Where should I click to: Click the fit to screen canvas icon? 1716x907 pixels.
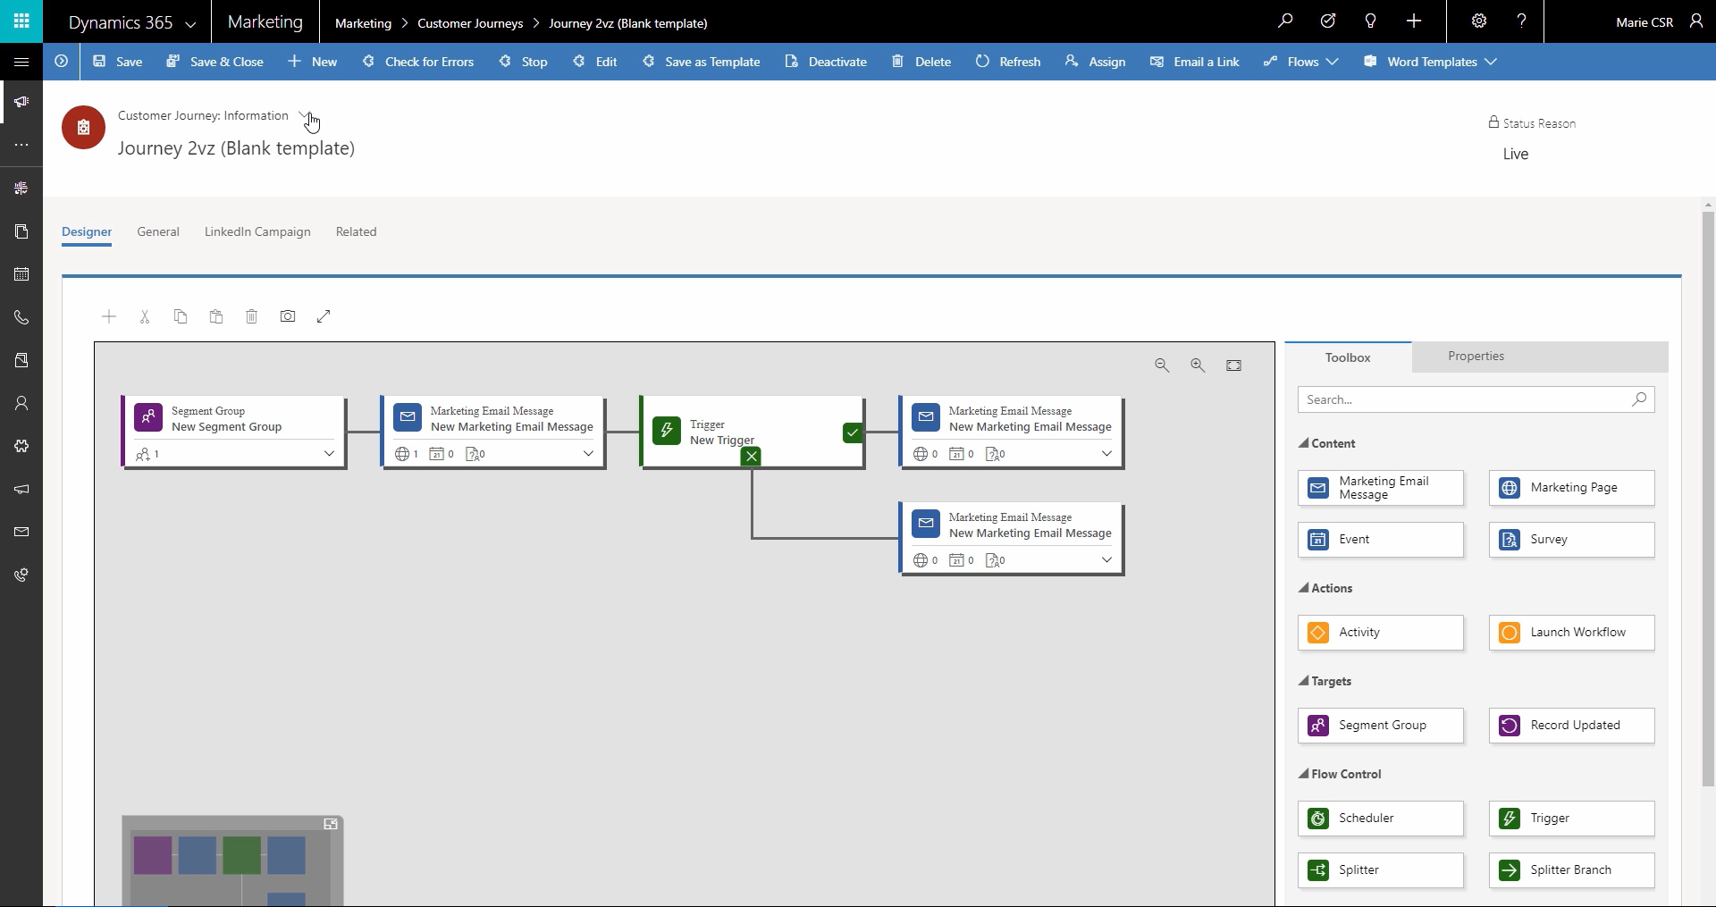[x=1233, y=365]
